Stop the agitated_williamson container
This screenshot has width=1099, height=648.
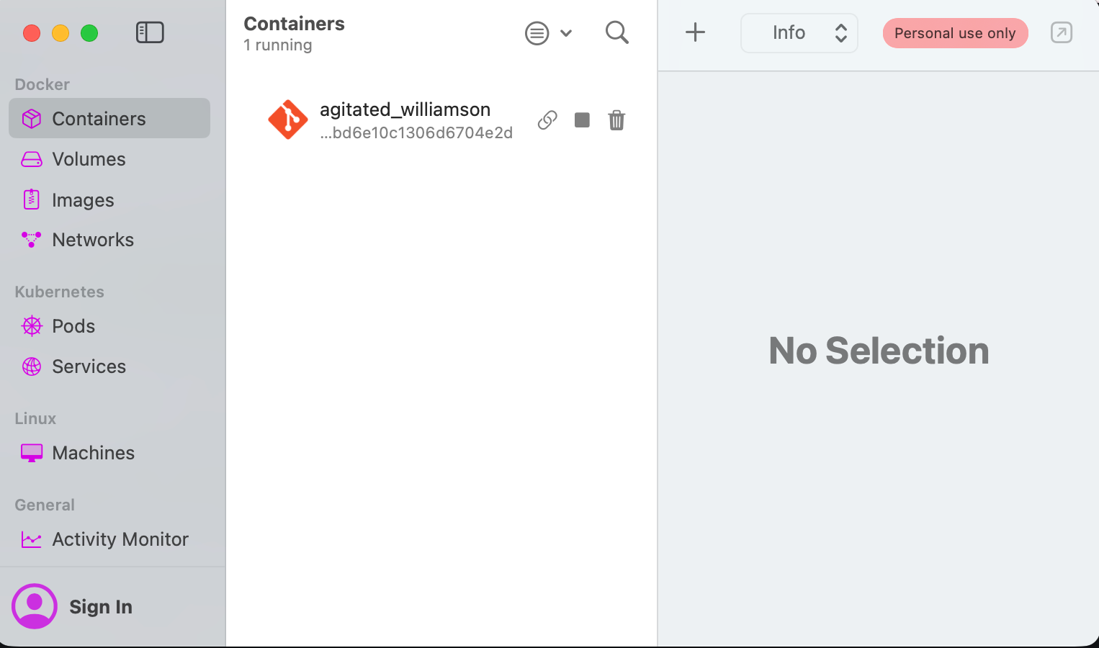(x=582, y=120)
